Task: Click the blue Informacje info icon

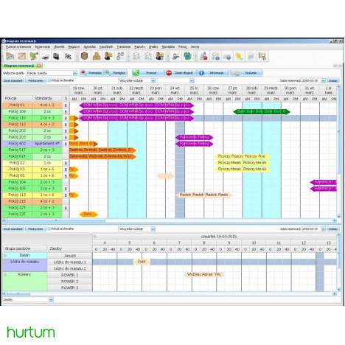Action: pyautogui.click(x=201, y=73)
